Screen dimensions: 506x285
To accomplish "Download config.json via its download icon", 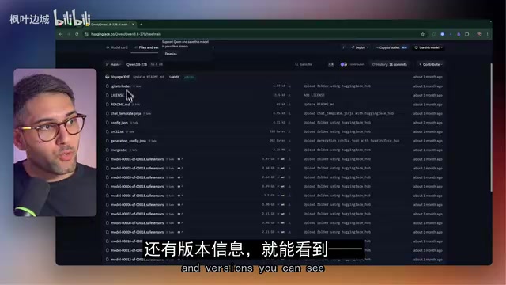I will pos(289,123).
